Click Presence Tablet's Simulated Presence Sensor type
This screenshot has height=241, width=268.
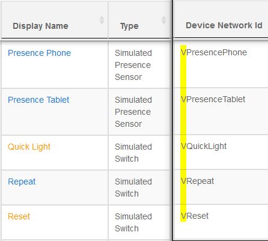click(133, 112)
